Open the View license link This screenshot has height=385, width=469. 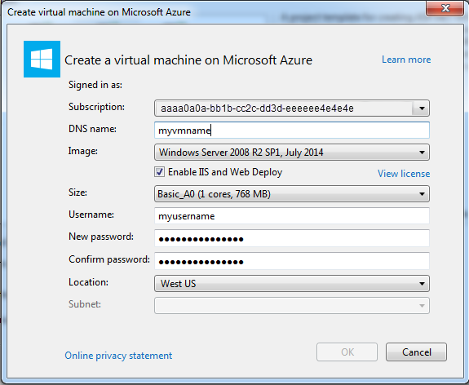(x=404, y=174)
